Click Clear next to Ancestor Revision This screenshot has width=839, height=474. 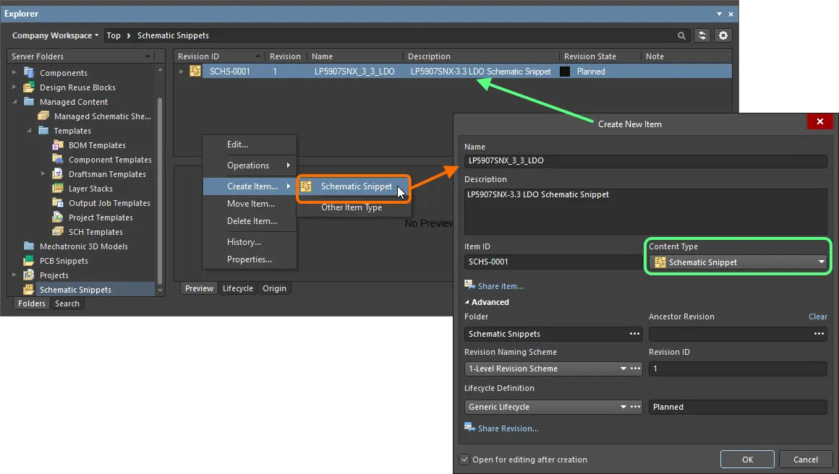coord(817,316)
